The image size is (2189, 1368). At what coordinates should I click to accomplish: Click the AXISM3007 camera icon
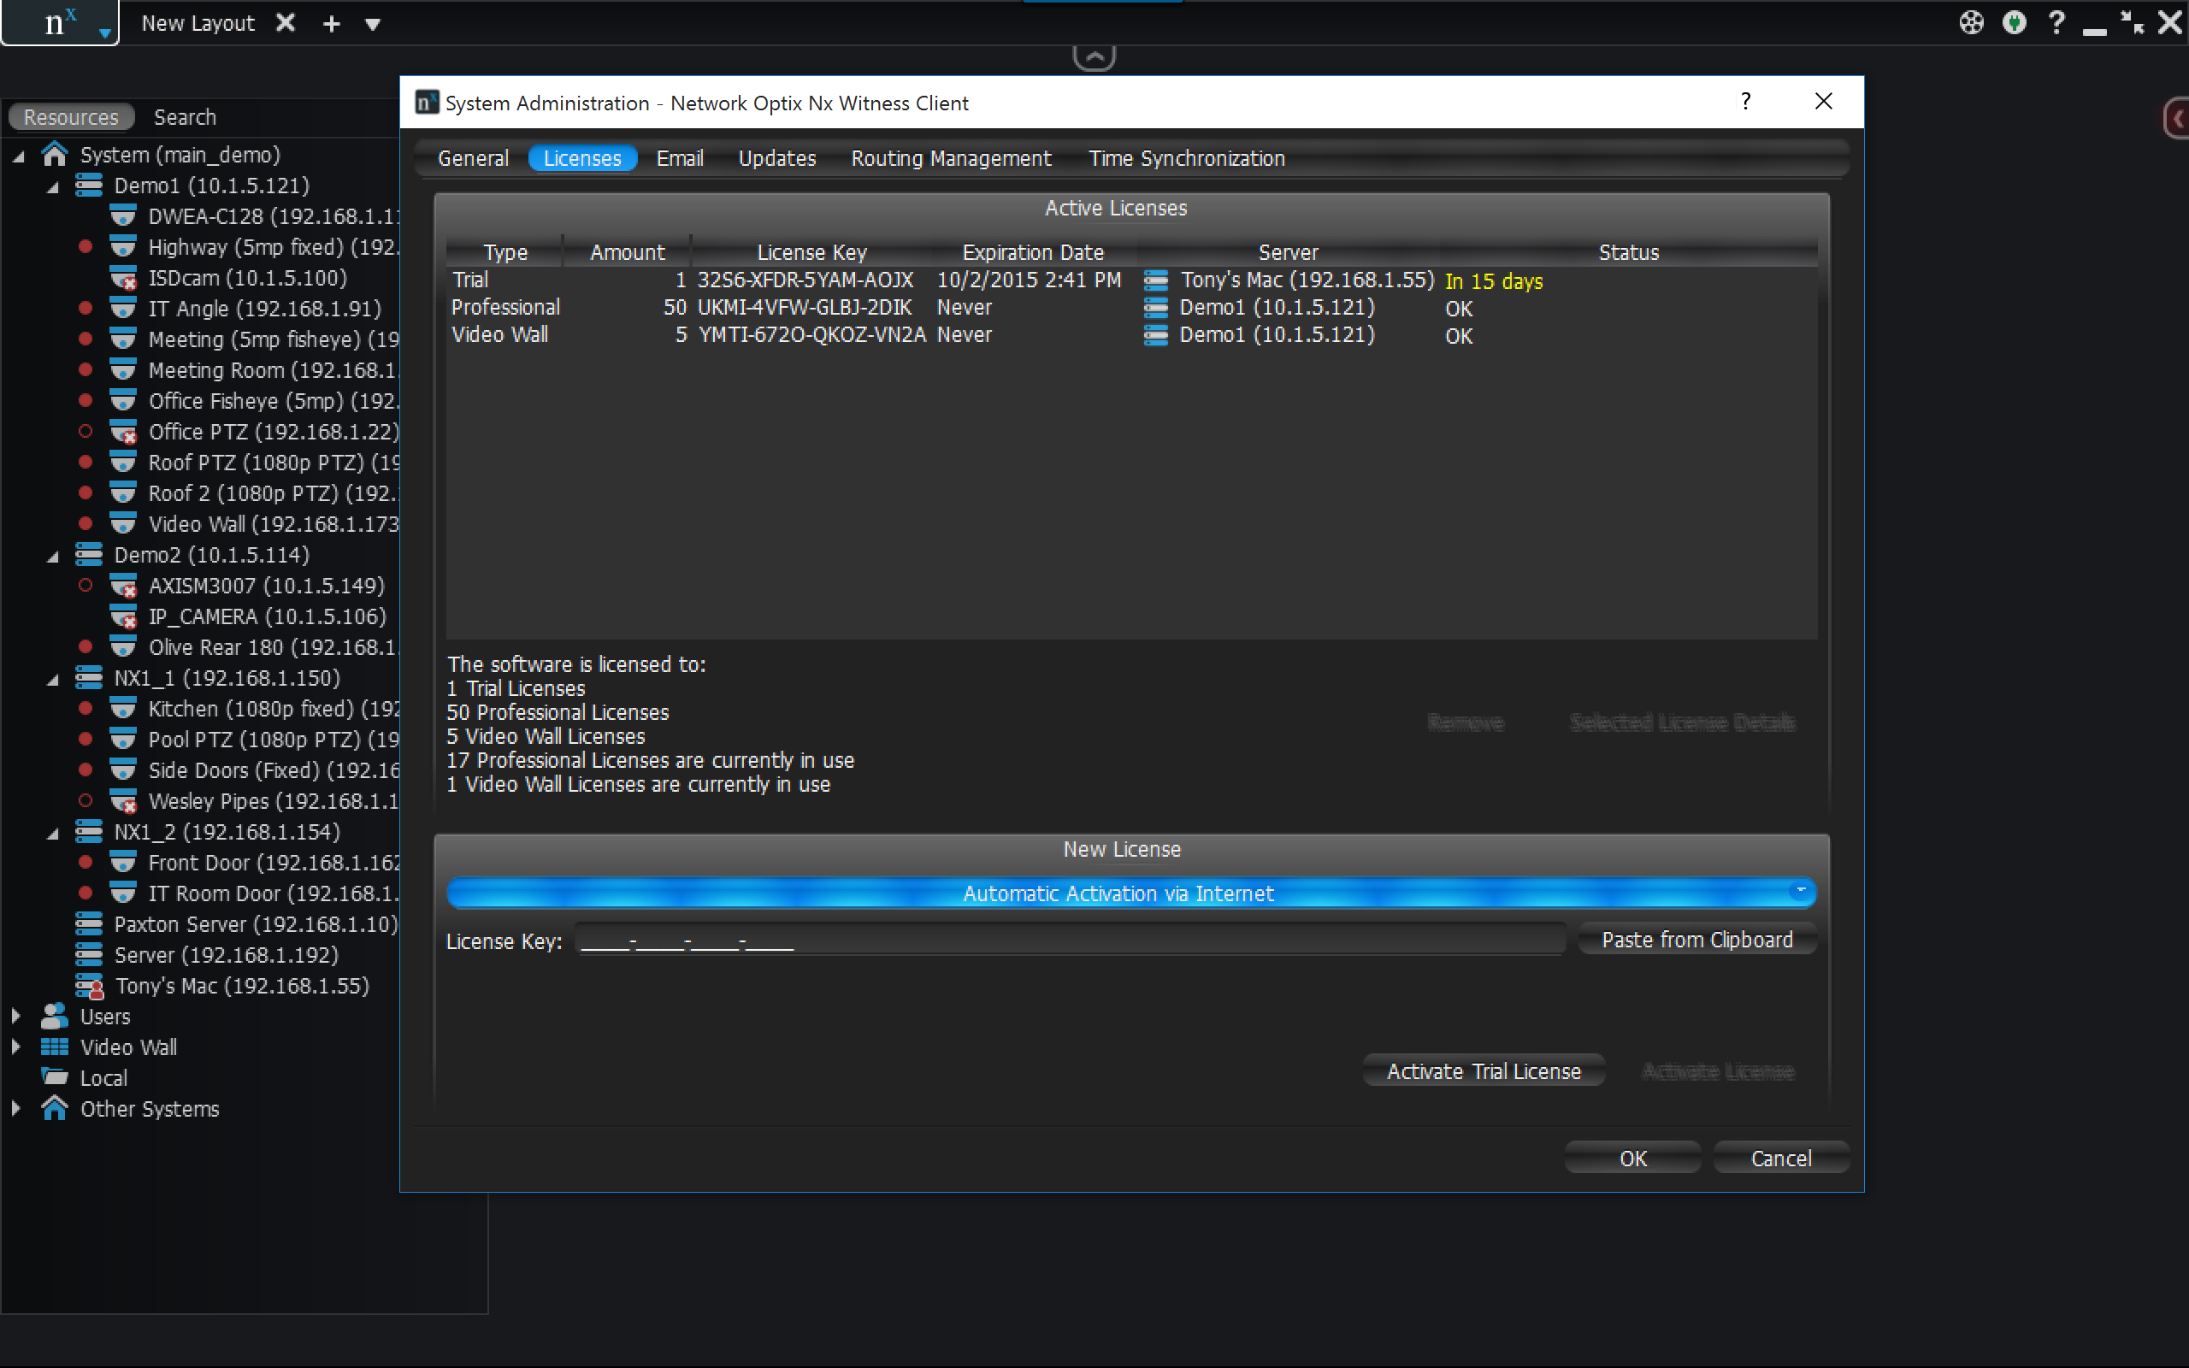[x=123, y=586]
